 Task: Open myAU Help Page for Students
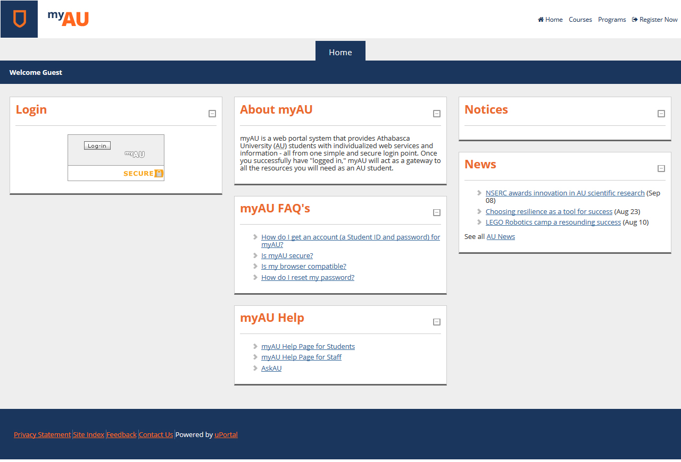click(x=308, y=346)
